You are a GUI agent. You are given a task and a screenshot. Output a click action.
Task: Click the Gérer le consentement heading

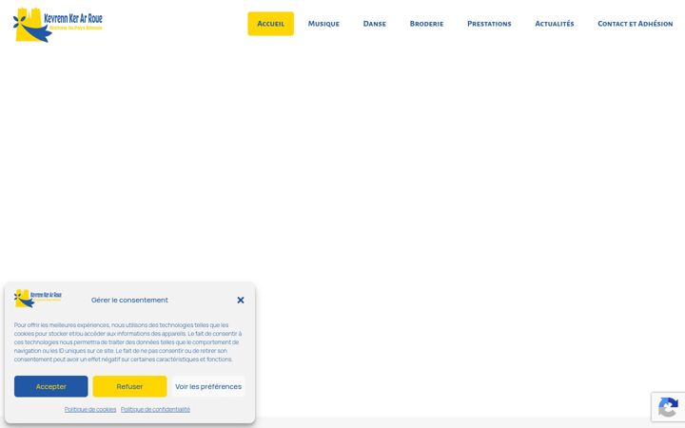click(129, 300)
